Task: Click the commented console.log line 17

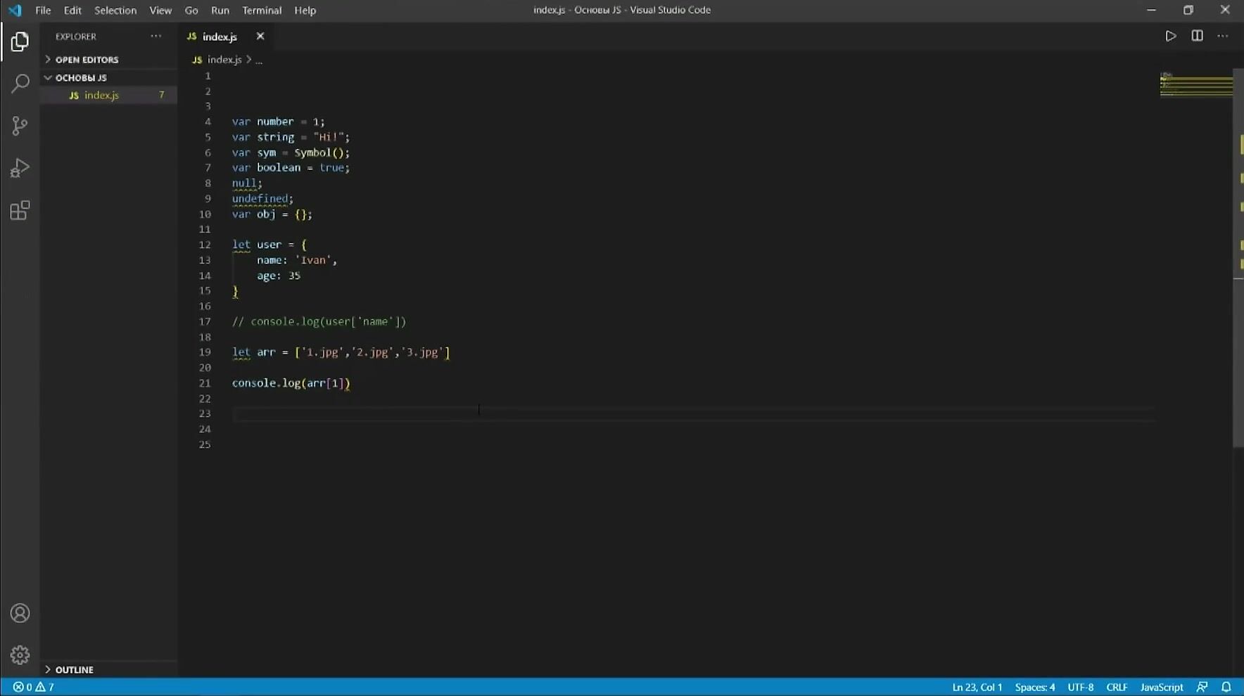Action: [x=319, y=321]
